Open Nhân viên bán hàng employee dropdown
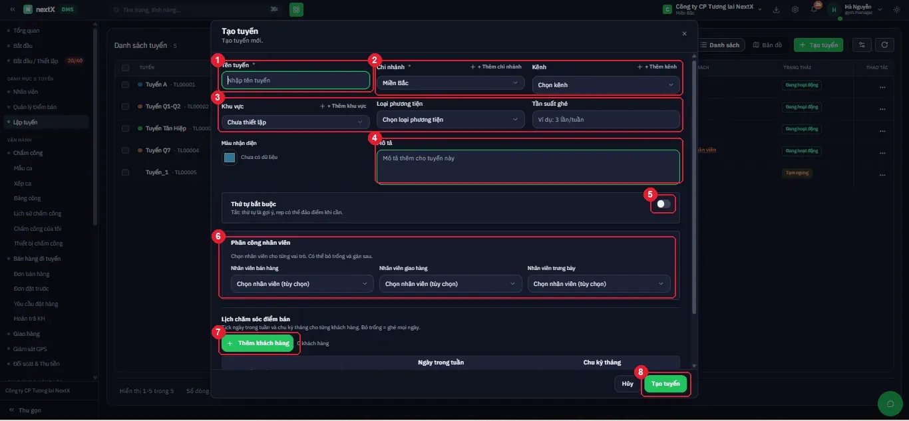 pos(302,283)
